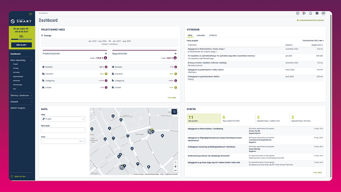Open the notifications bell icon
Image resolution: width=341 pixels, height=192 pixels.
point(311,14)
